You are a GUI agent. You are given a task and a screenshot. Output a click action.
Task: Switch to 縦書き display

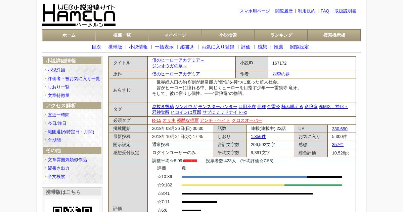pyautogui.click(x=187, y=47)
